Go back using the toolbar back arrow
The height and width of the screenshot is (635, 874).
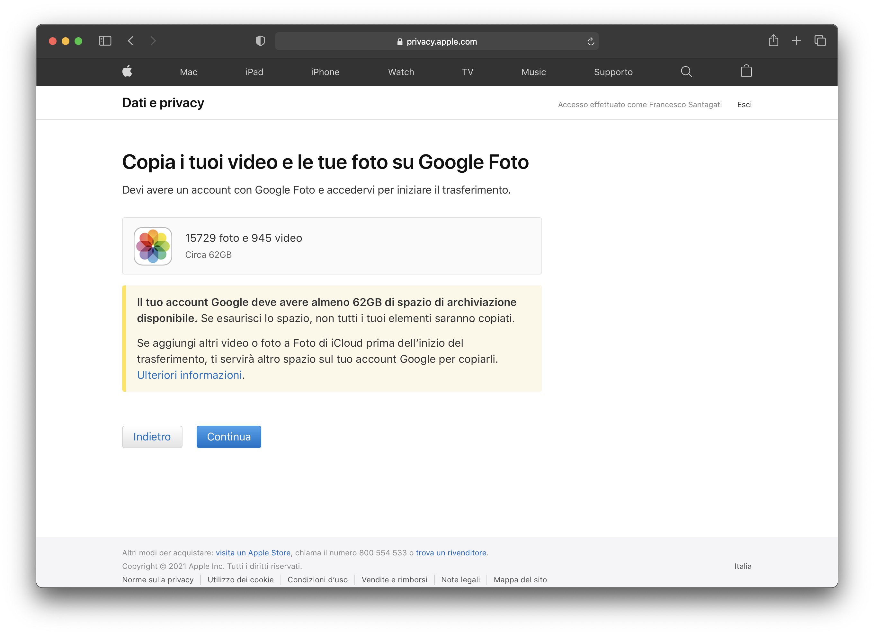(131, 41)
